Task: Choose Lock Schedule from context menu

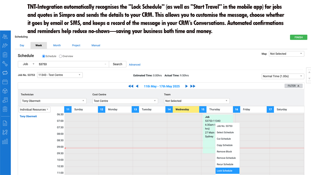Action: [x=227, y=171]
